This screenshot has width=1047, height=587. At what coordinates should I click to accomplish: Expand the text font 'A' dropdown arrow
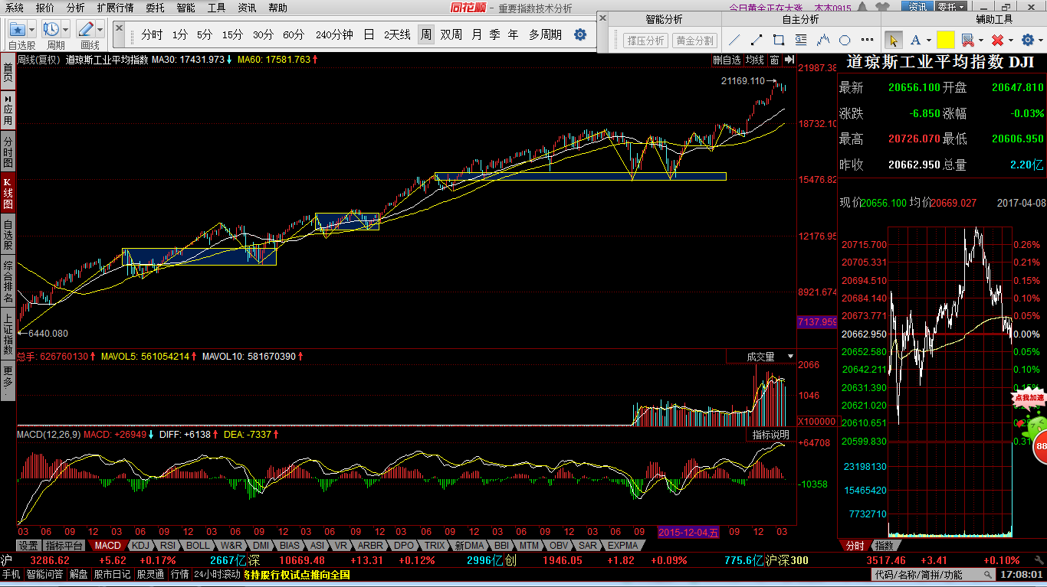pos(927,40)
